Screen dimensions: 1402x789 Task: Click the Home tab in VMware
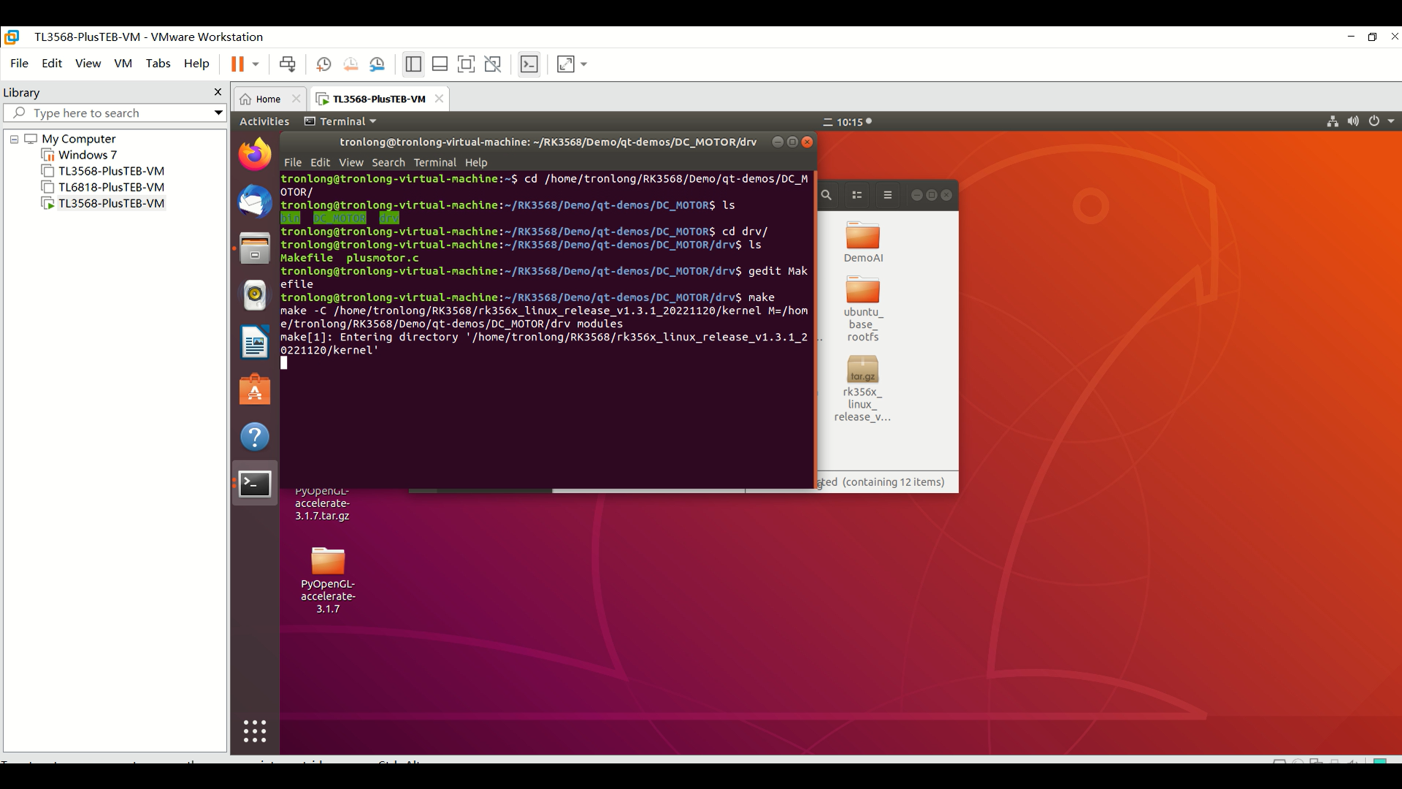(x=268, y=99)
